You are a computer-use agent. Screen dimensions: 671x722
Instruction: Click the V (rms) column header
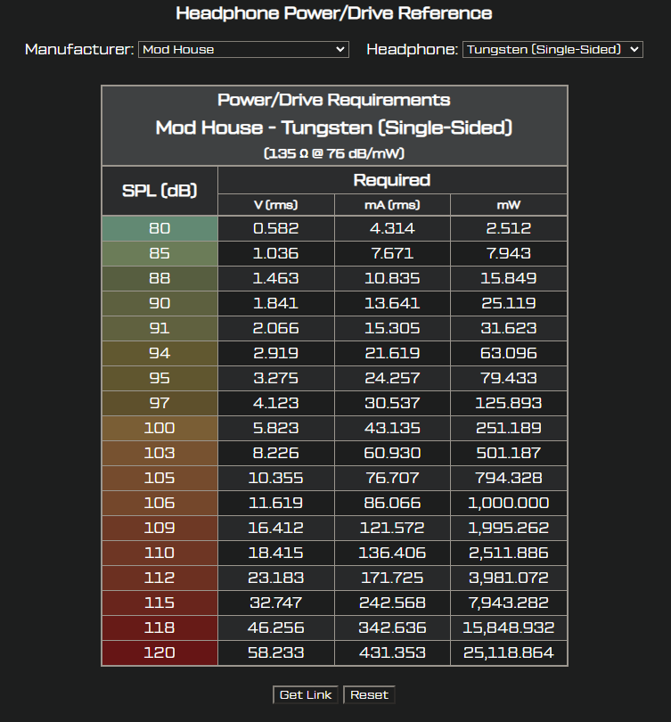click(x=276, y=204)
